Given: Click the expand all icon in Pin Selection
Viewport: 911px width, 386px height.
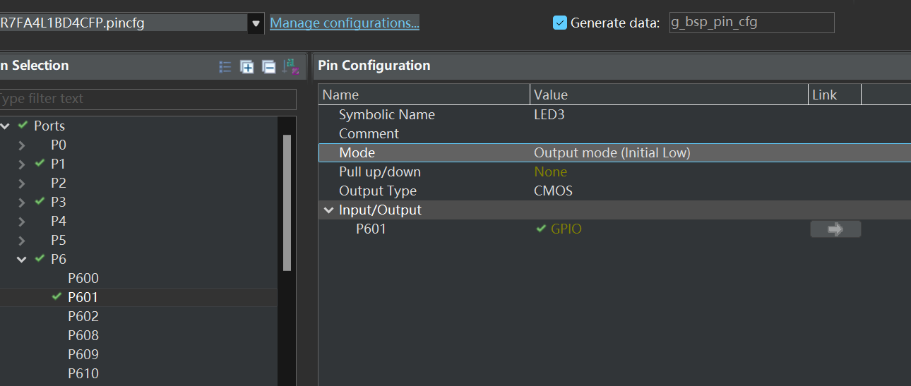Looking at the screenshot, I should pyautogui.click(x=247, y=66).
